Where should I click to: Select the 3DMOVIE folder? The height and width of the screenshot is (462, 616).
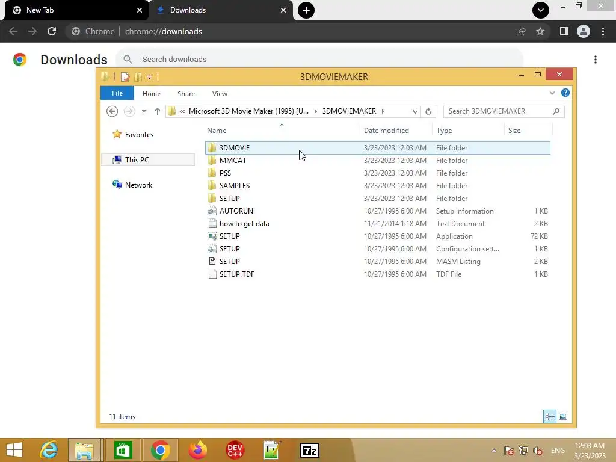point(378,148)
